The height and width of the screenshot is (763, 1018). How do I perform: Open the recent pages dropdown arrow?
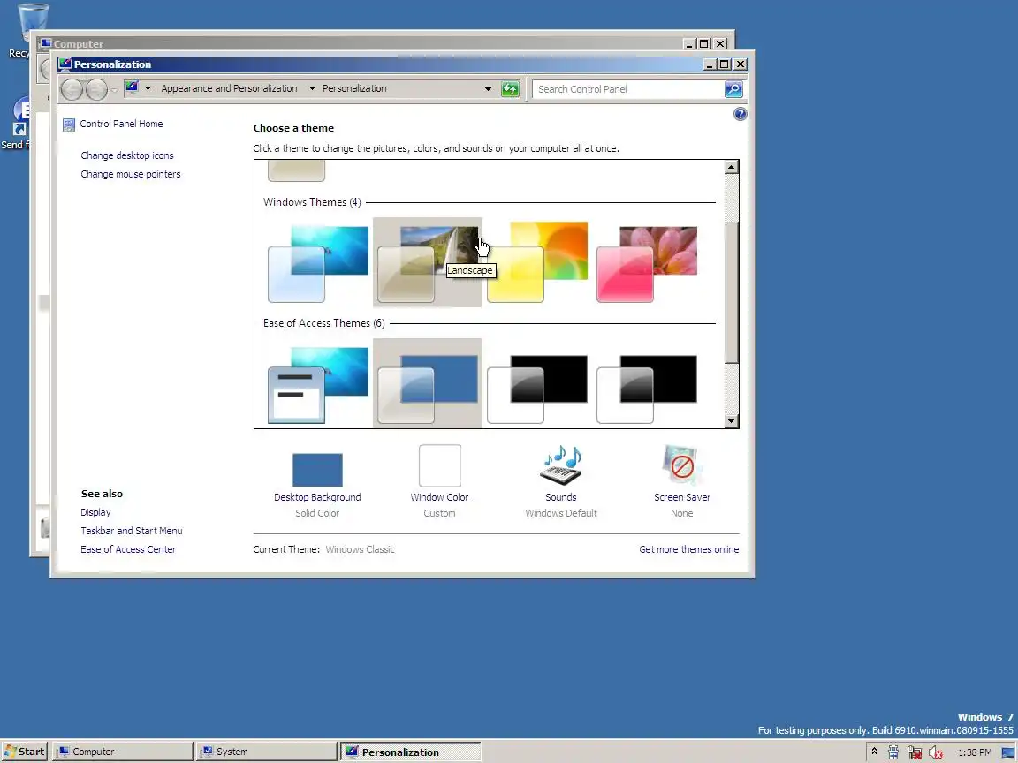114,89
